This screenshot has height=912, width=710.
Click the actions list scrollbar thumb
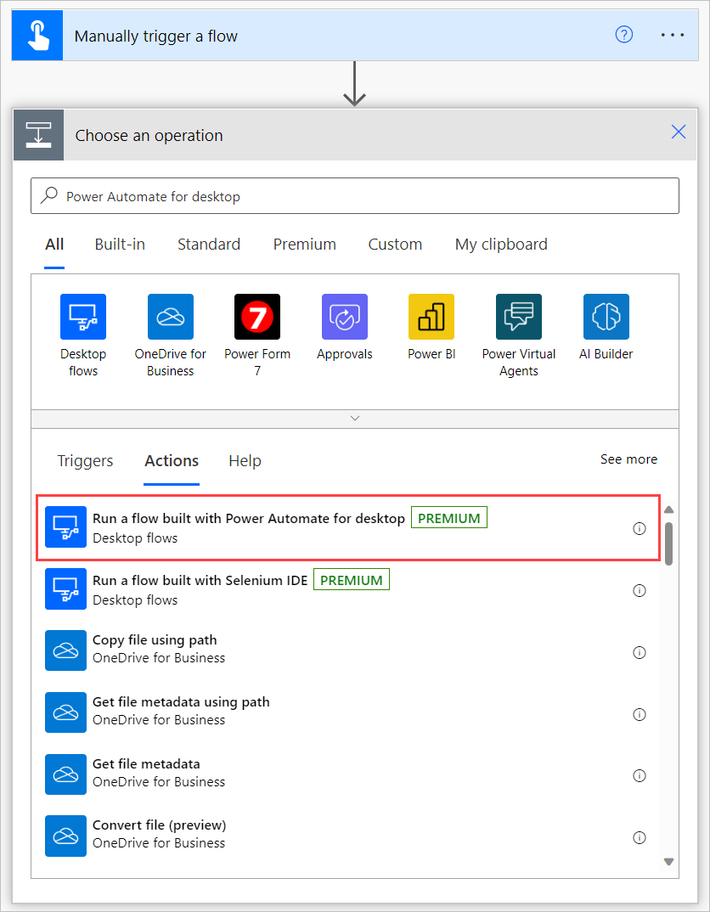coord(668,543)
